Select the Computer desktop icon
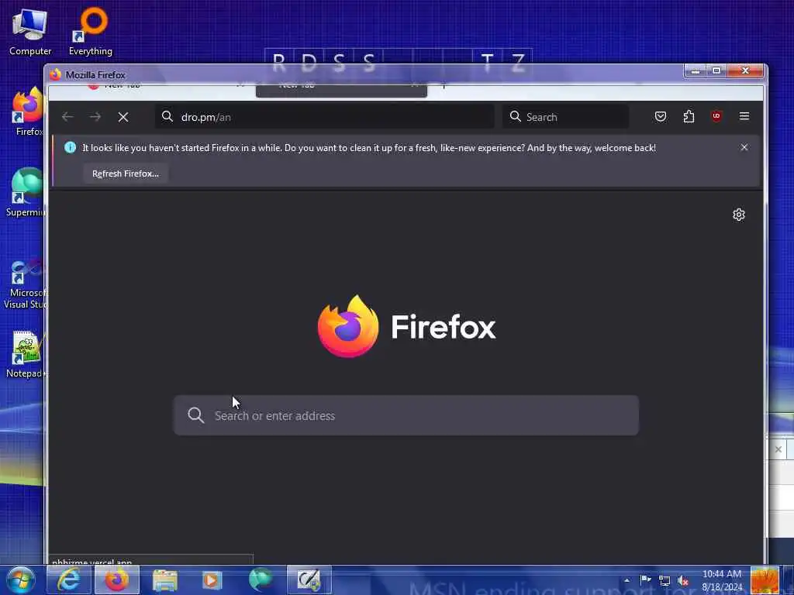Image resolution: width=794 pixels, height=595 pixels. click(30, 31)
